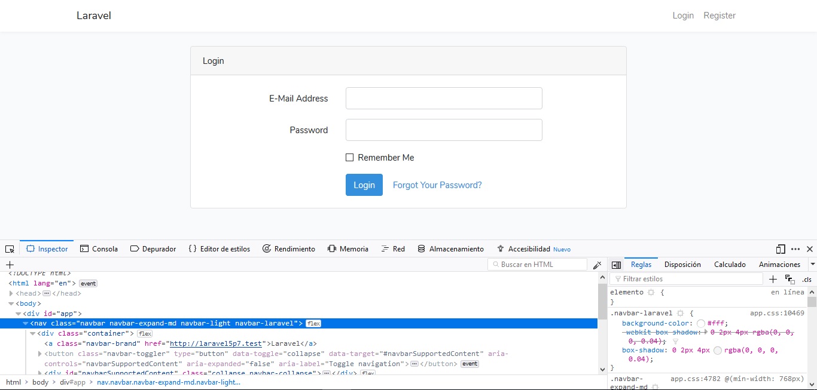817x390 pixels.
Task: Click the white background-color swatch for .navbar-laravel
Action: coord(701,323)
